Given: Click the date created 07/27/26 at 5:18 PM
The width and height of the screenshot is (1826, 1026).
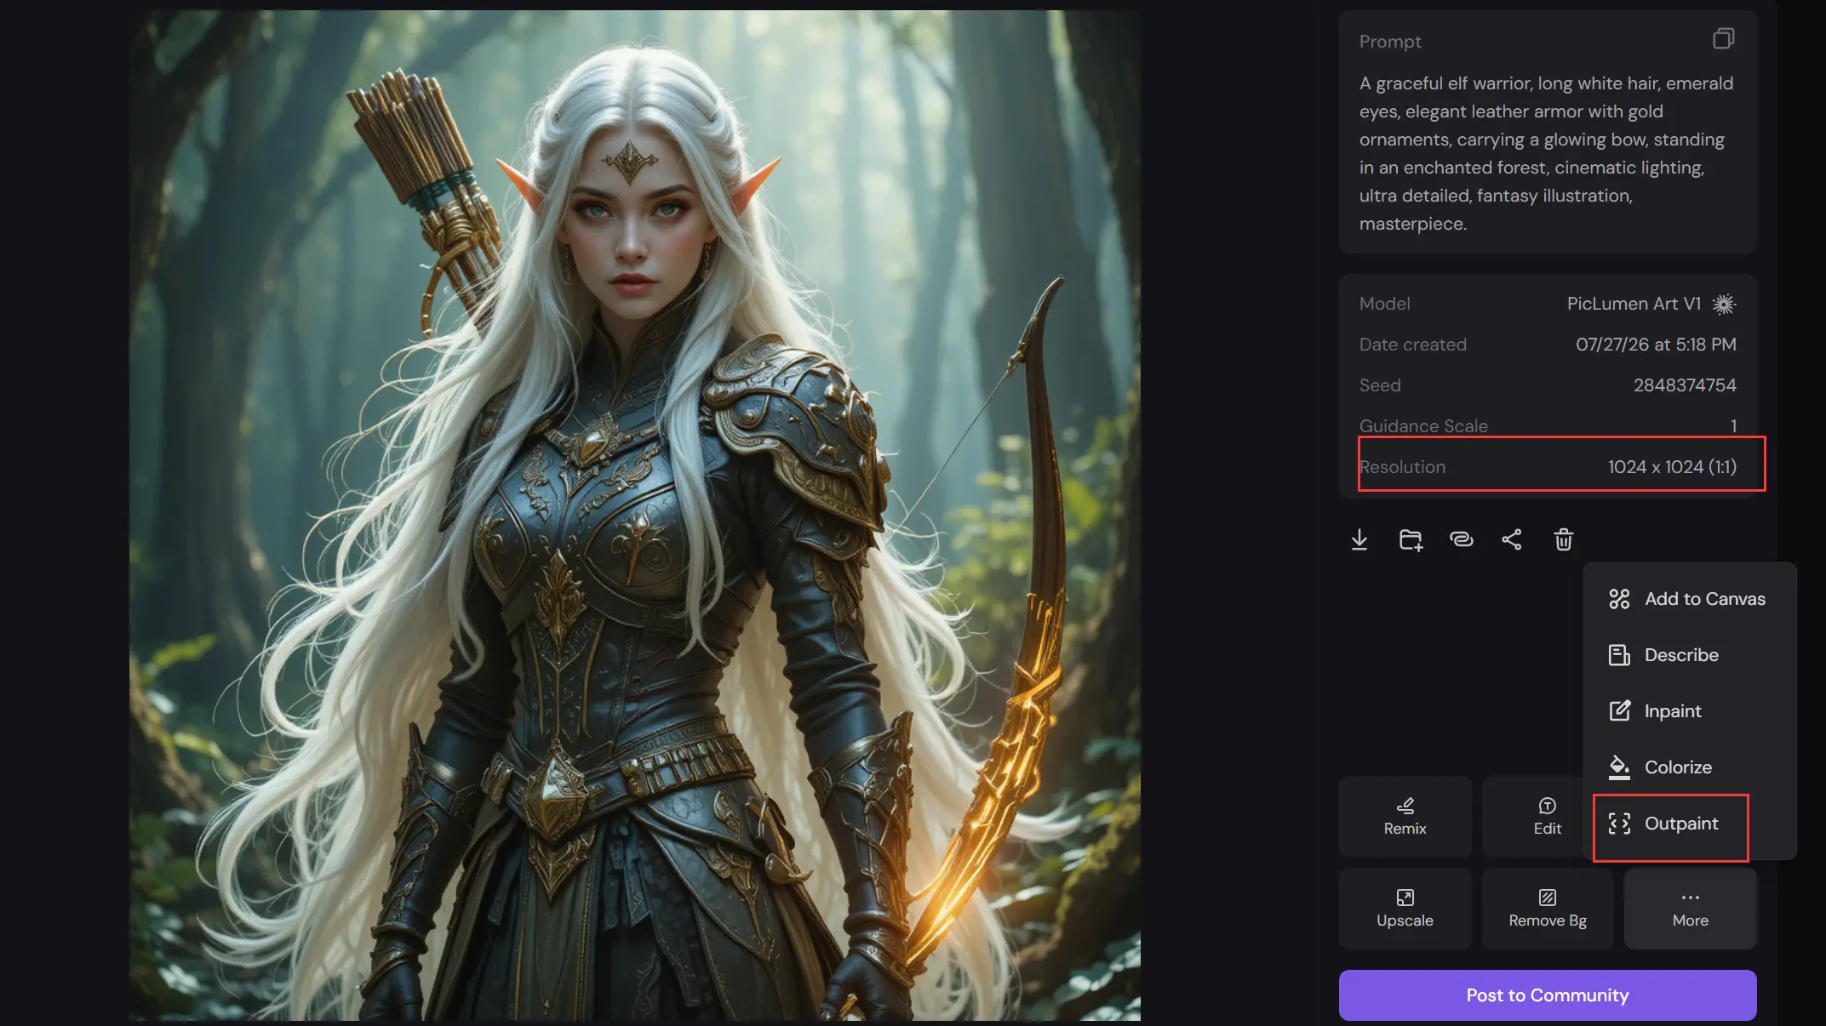Looking at the screenshot, I should (x=1656, y=345).
